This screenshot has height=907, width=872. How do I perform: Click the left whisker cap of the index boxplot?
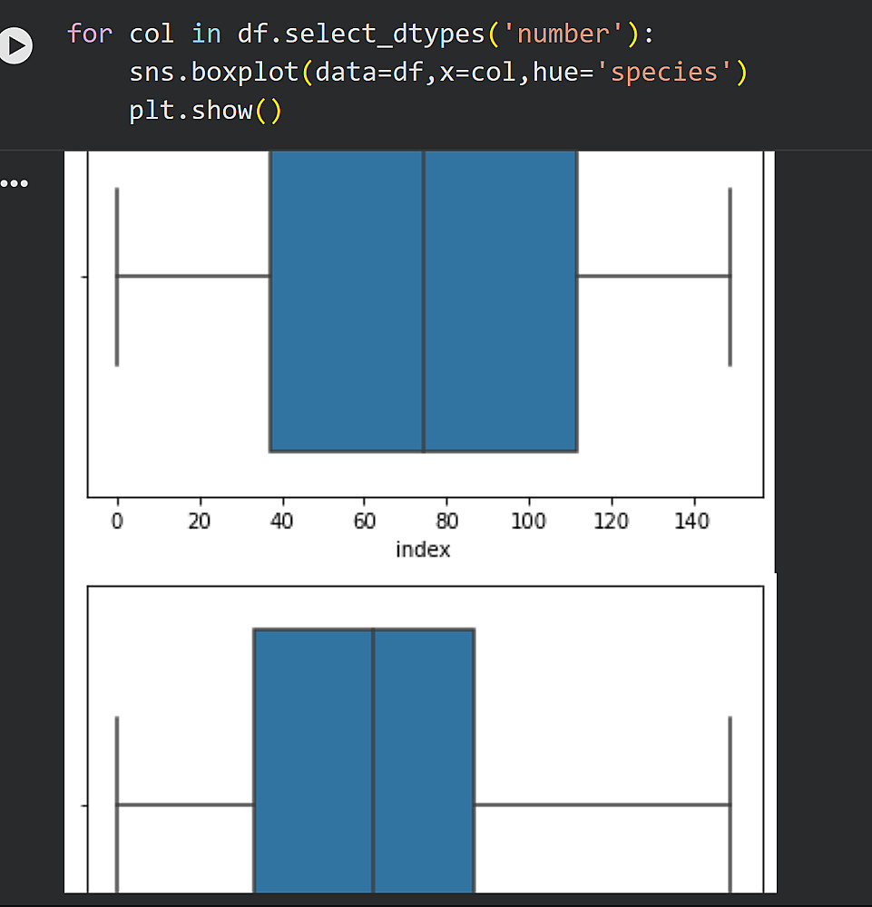(117, 276)
